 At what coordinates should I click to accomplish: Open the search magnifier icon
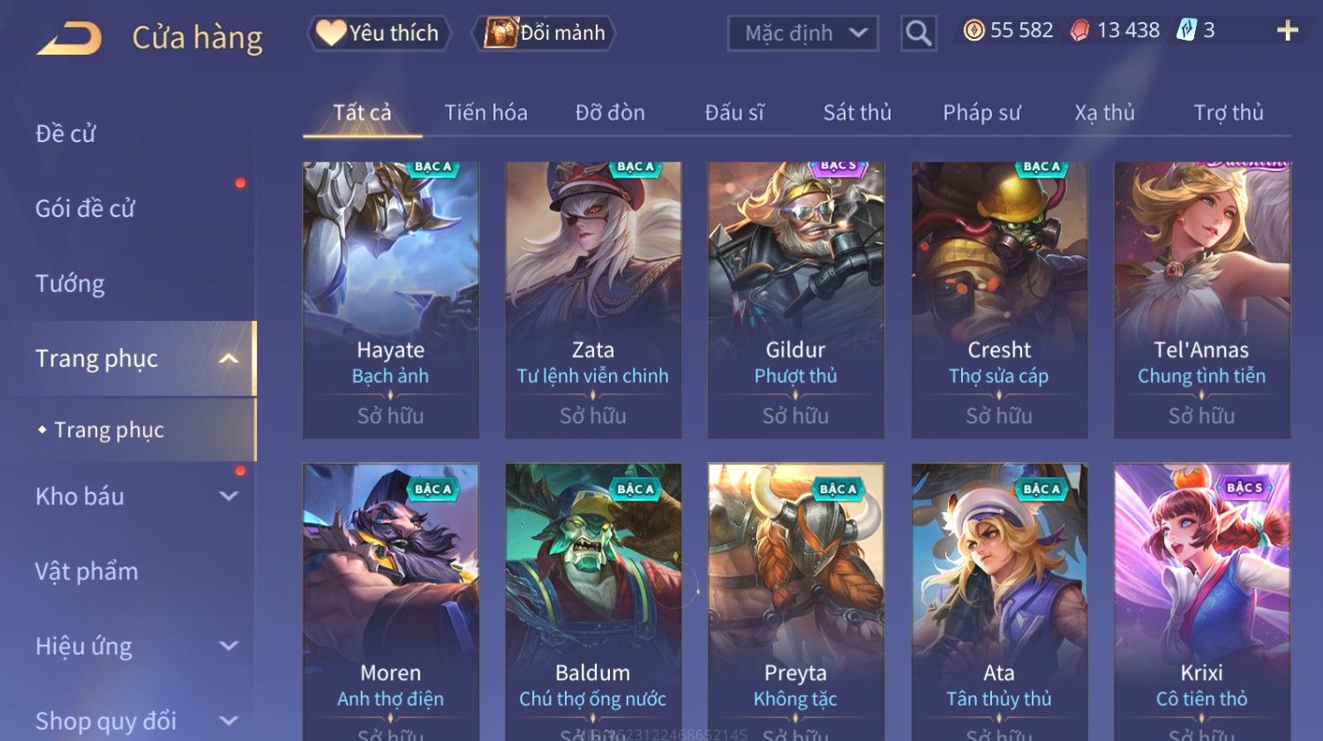pos(918,34)
